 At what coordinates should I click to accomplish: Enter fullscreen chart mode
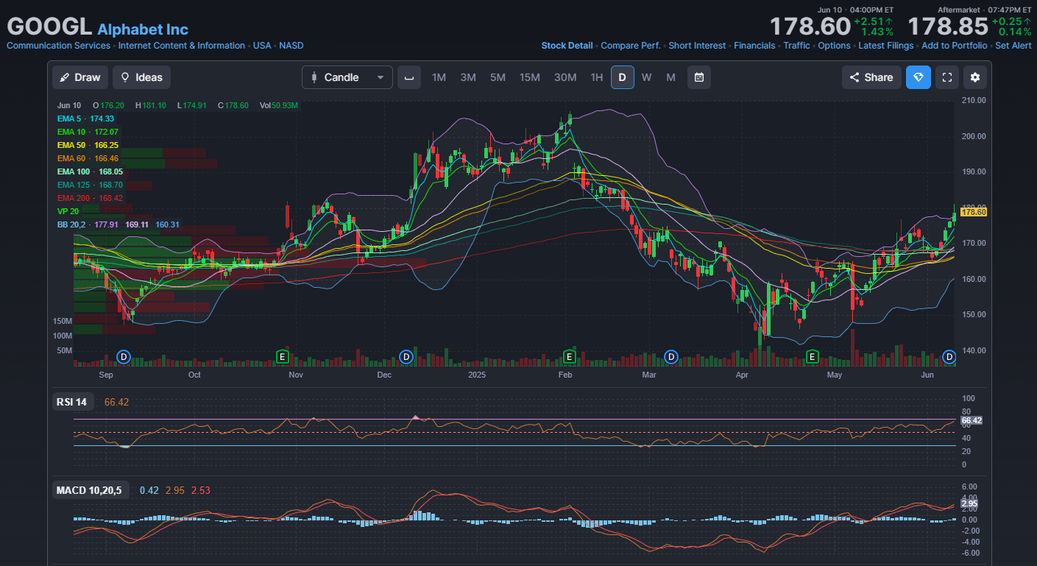click(x=947, y=77)
